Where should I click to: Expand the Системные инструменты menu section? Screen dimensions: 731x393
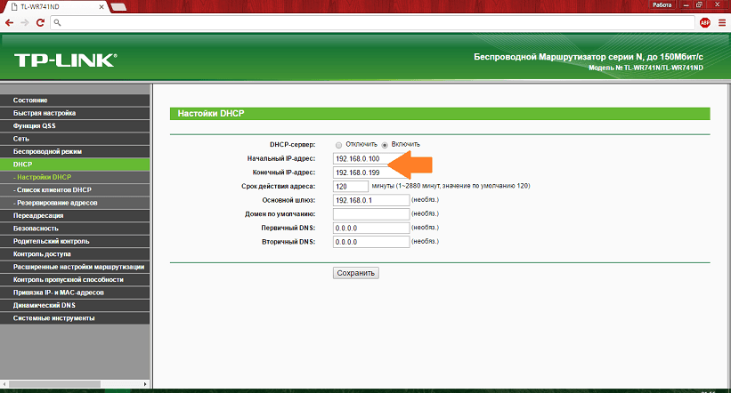point(53,318)
